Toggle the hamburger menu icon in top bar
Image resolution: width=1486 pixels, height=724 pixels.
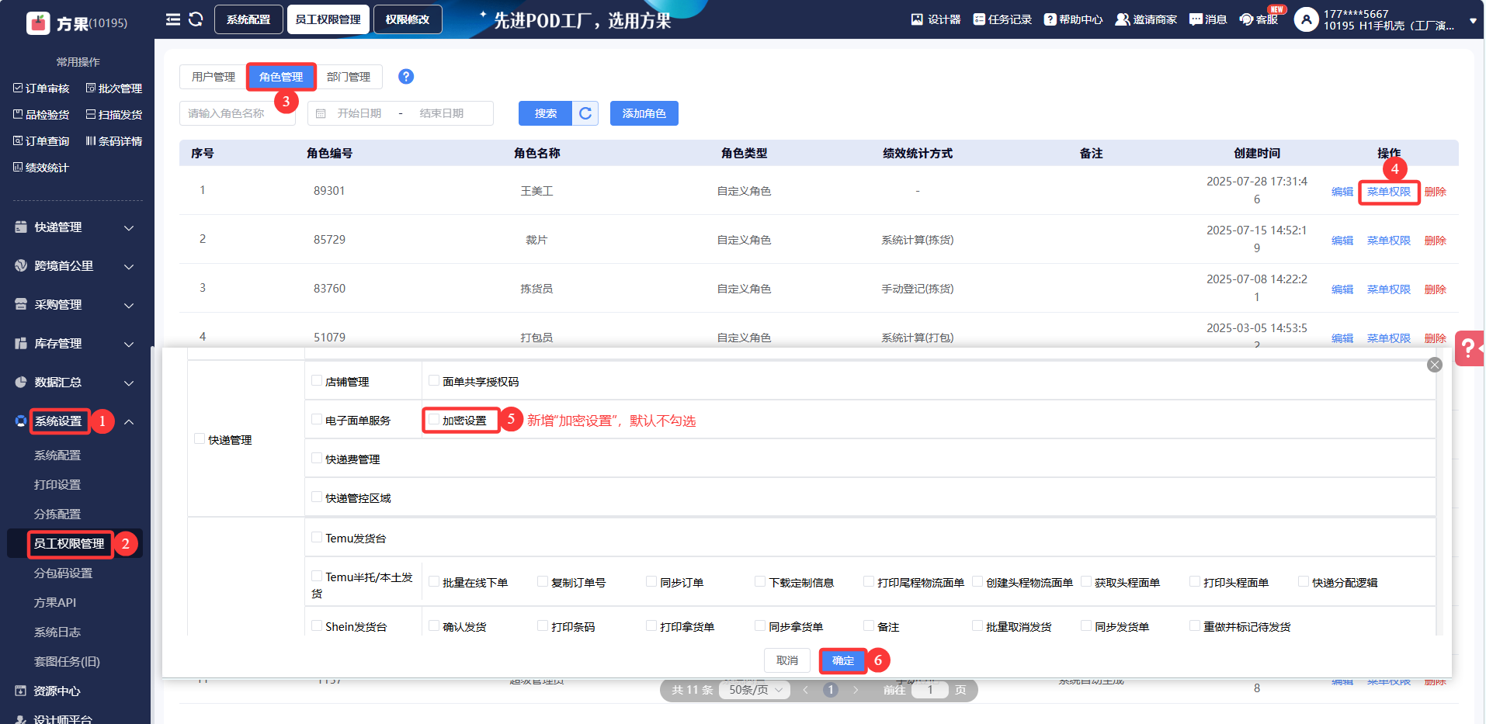(173, 19)
